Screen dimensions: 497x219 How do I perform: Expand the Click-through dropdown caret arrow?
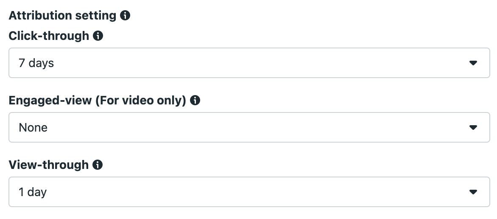tap(473, 63)
